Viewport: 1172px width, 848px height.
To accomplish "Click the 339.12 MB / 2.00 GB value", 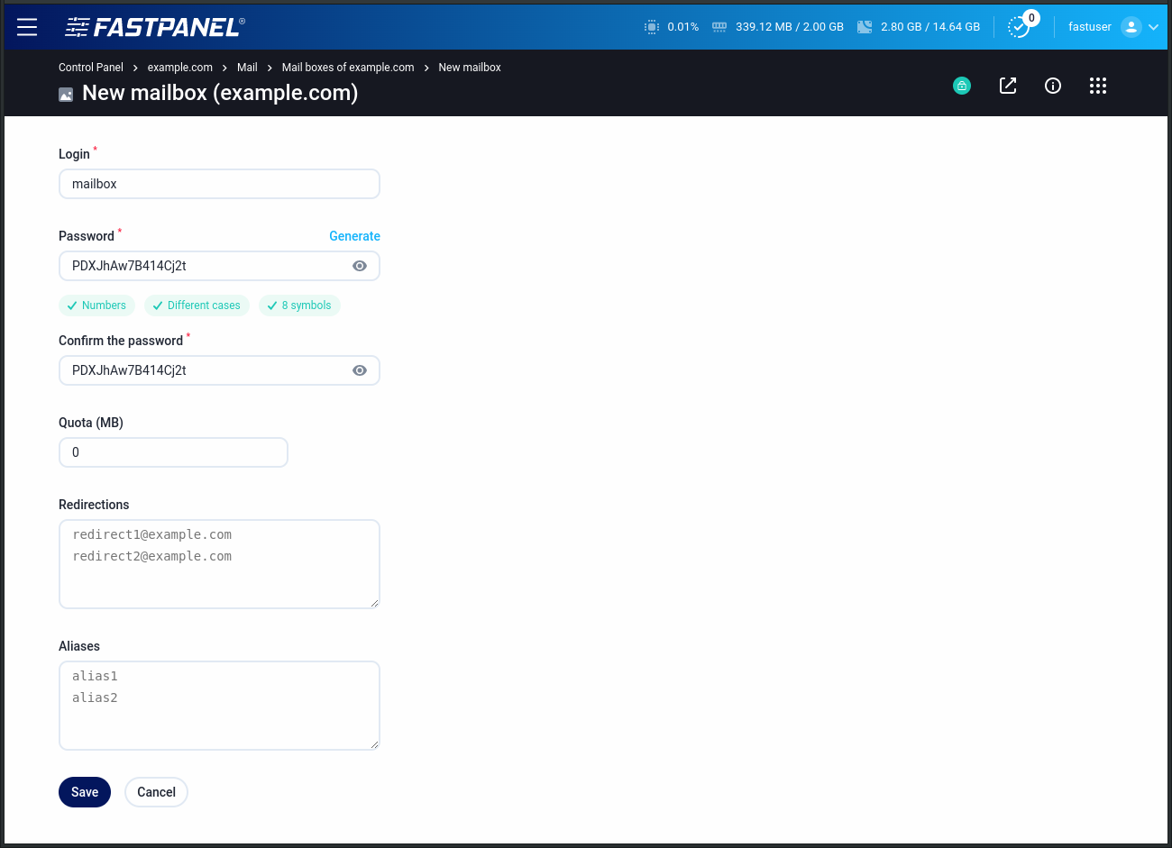I will click(x=790, y=27).
